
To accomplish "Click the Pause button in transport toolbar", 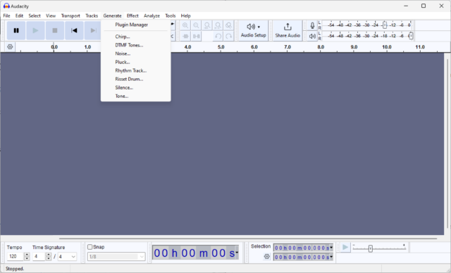I will pyautogui.click(x=16, y=30).
